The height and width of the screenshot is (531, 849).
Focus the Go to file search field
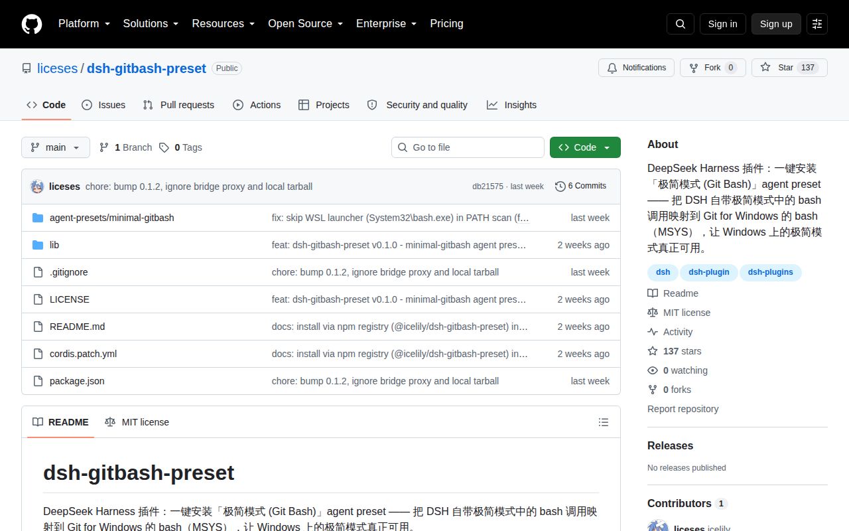coord(468,147)
